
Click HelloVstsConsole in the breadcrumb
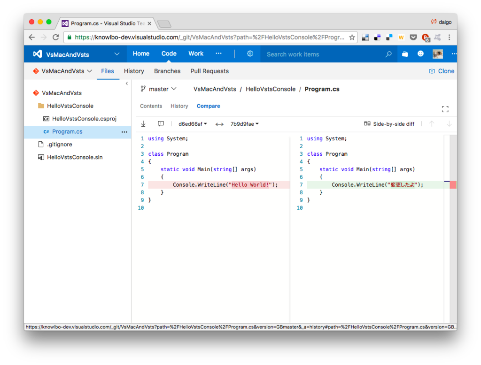pyautogui.click(x=271, y=89)
